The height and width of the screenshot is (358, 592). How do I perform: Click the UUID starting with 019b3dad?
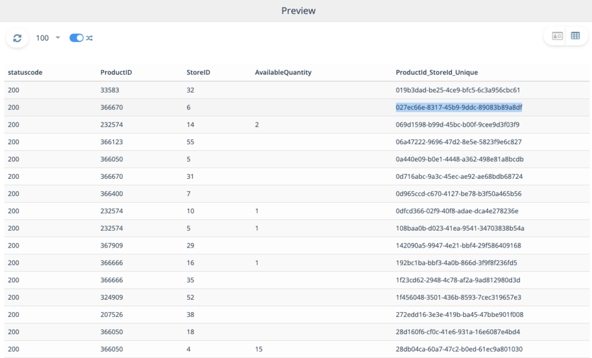tap(458, 90)
